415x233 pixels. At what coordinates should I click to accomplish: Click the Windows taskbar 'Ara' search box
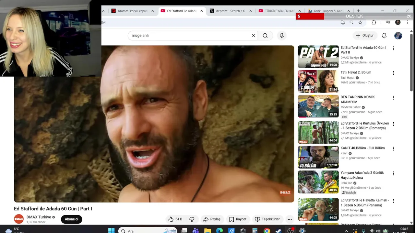coord(148,231)
